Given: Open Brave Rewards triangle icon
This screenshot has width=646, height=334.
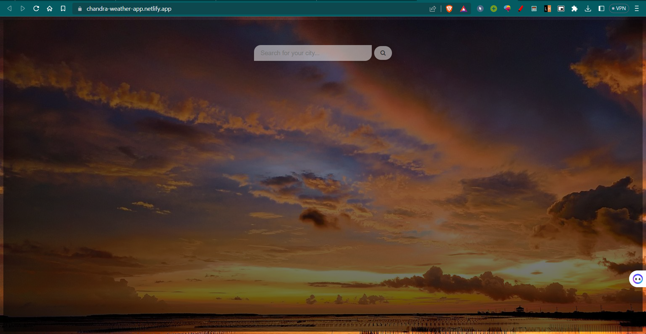Looking at the screenshot, I should (x=464, y=8).
